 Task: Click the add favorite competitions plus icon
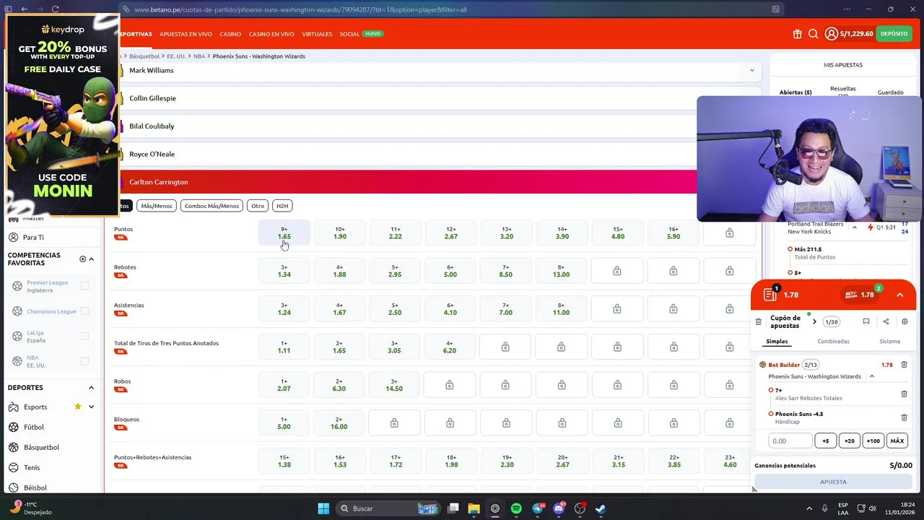click(82, 259)
